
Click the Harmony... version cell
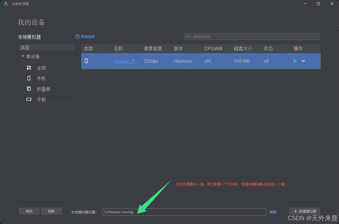[184, 61]
